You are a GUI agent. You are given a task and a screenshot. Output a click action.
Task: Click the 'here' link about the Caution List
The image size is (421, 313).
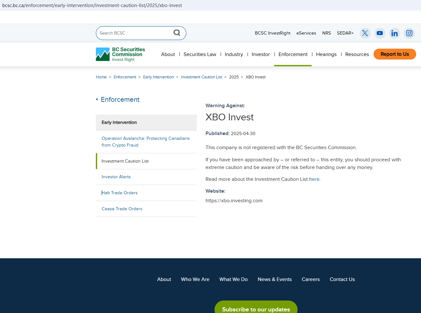314,179
